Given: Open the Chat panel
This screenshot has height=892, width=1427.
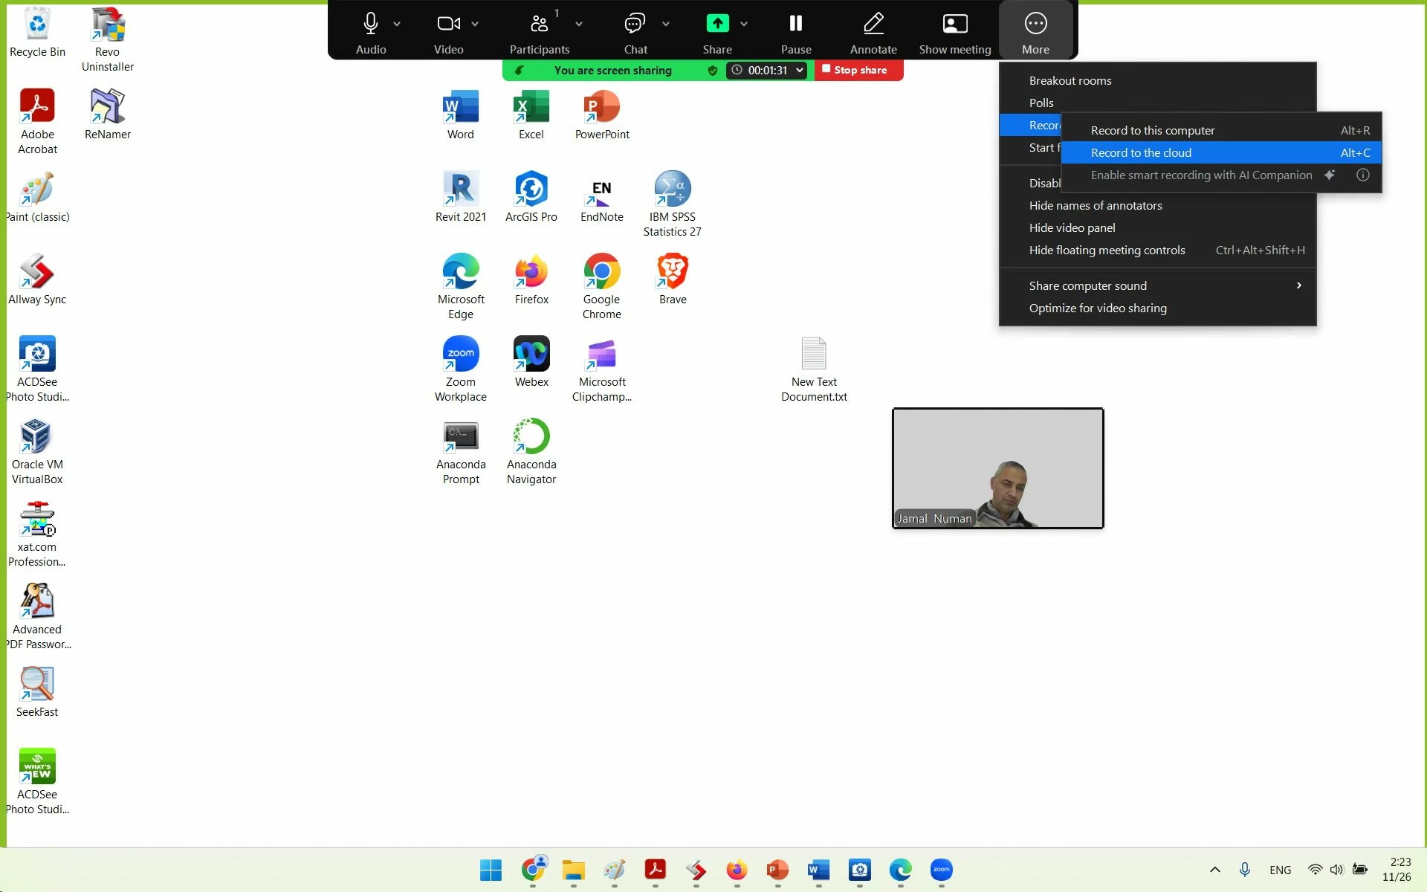Looking at the screenshot, I should coord(634,25).
